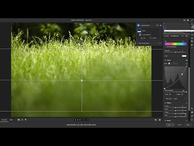Click the Open button
Image resolution: width=194 pixels, height=146 pixels.
coord(169,125)
